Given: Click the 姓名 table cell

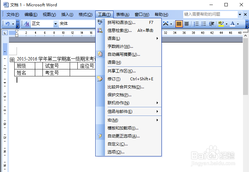Looking at the screenshot, I should (25, 73).
